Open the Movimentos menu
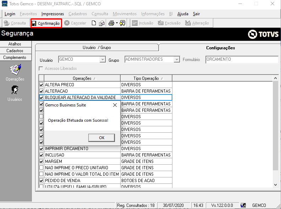This screenshot has height=209, width=281. tap(125, 14)
